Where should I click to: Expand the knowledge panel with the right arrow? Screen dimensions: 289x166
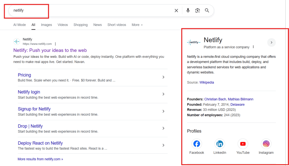271,42
